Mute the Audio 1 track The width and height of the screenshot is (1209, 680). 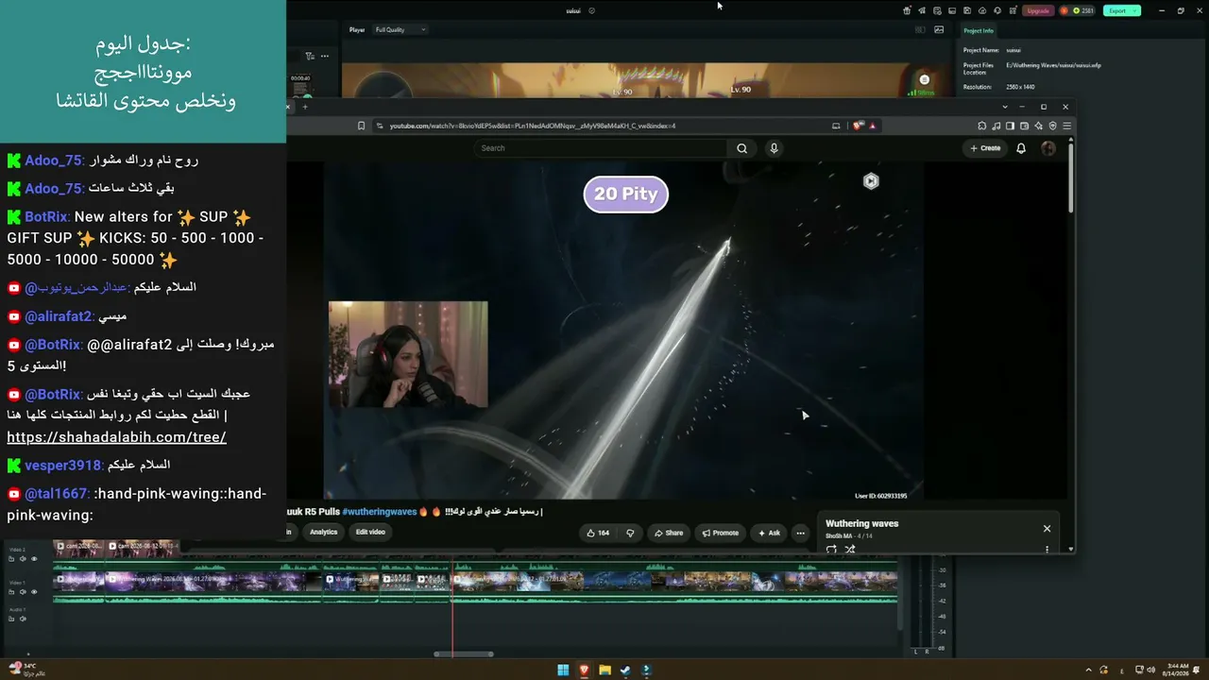point(23,619)
